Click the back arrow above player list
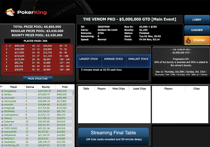The height and width of the screenshot is (147, 210). tap(2, 86)
